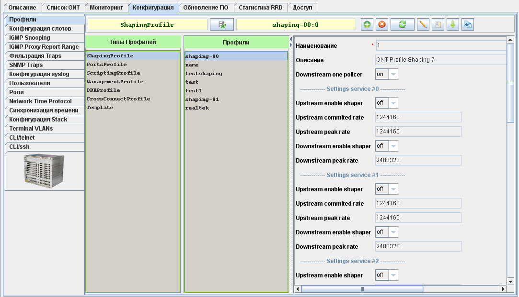Image resolution: width=519 pixels, height=297 pixels.
Task: Click the green refresh arrows icon
Action: [403, 24]
